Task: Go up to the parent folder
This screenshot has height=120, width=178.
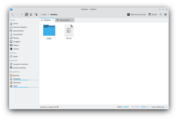Action: pyautogui.click(x=22, y=14)
